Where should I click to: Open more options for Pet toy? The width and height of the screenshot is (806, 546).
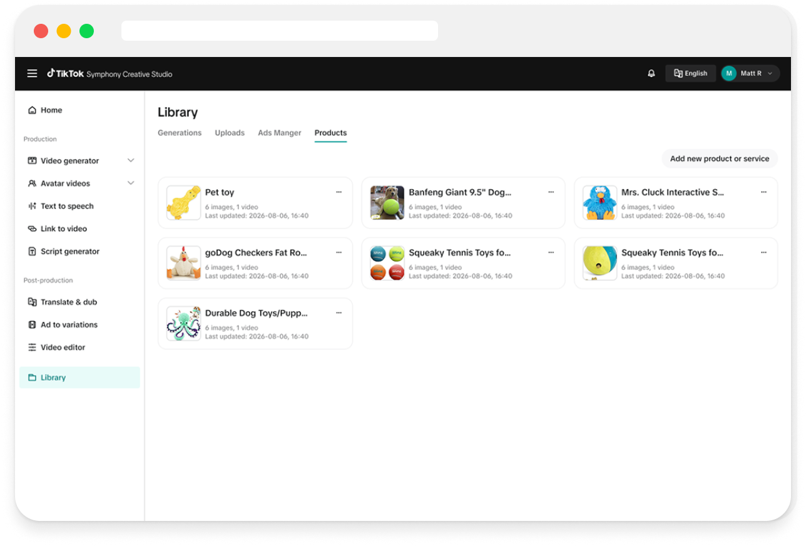coord(339,192)
